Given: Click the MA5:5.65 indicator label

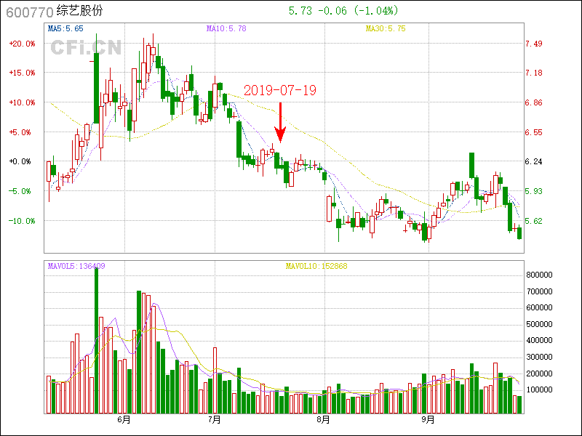Looking at the screenshot, I should click(65, 28).
